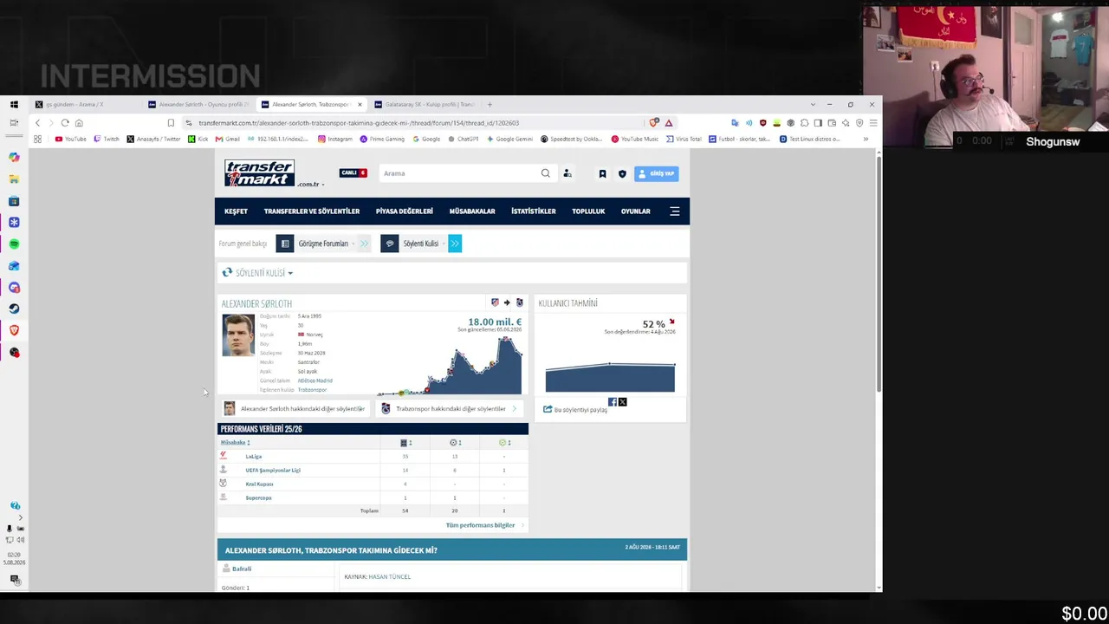Image resolution: width=1109 pixels, height=624 pixels.
Task: Open a new browser tab
Action: click(490, 105)
